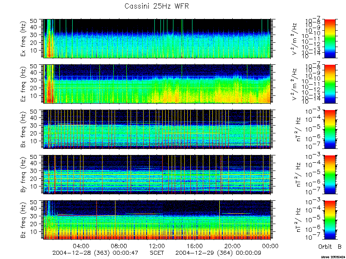
Task: Select the Ex freq spectrogram panel
Action: pyautogui.click(x=157, y=38)
